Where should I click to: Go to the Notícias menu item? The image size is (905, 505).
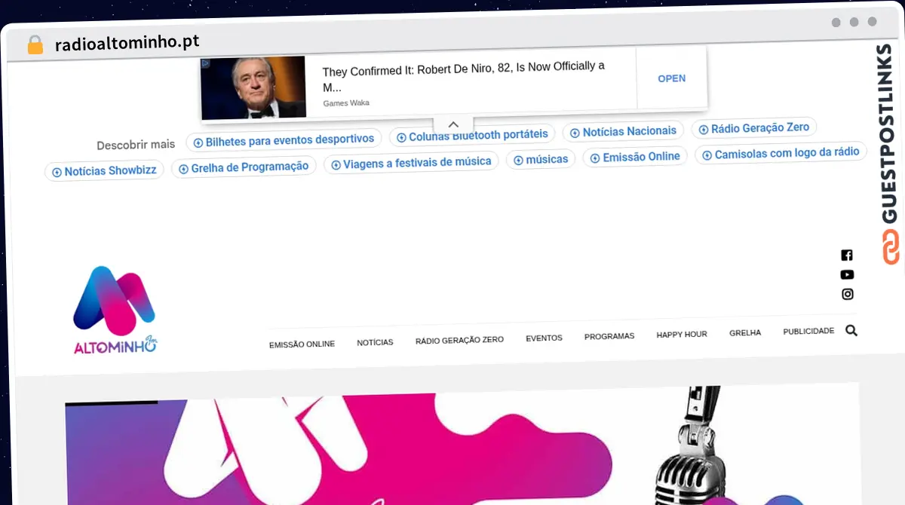point(375,342)
